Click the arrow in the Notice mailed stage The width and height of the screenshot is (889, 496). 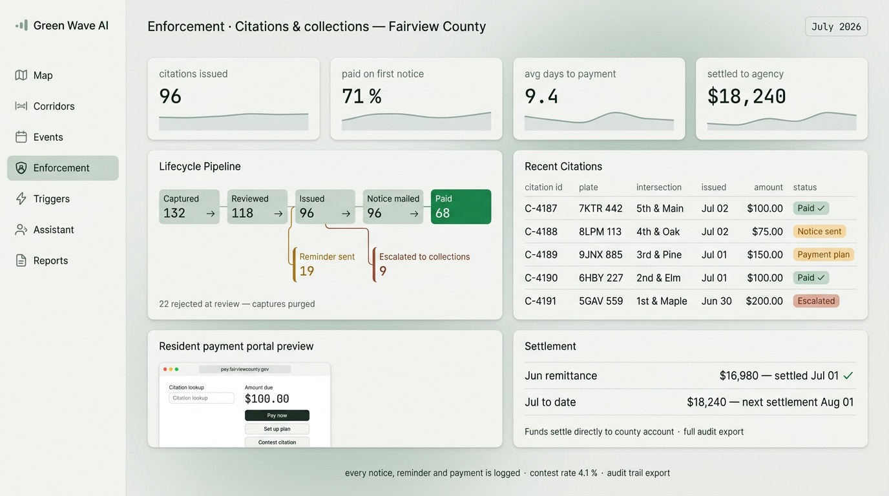pos(413,213)
